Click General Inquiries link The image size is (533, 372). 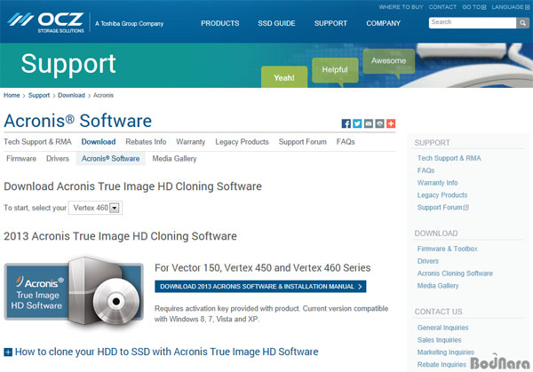443,328
